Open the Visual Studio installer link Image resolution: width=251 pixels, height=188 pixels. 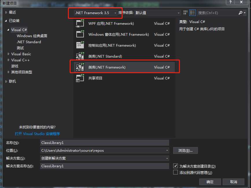37,134
